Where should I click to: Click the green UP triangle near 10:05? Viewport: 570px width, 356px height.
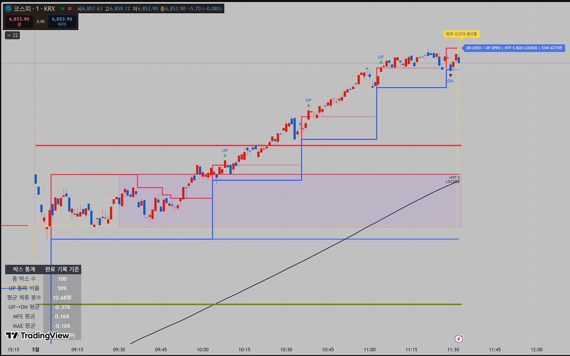coord(225,155)
